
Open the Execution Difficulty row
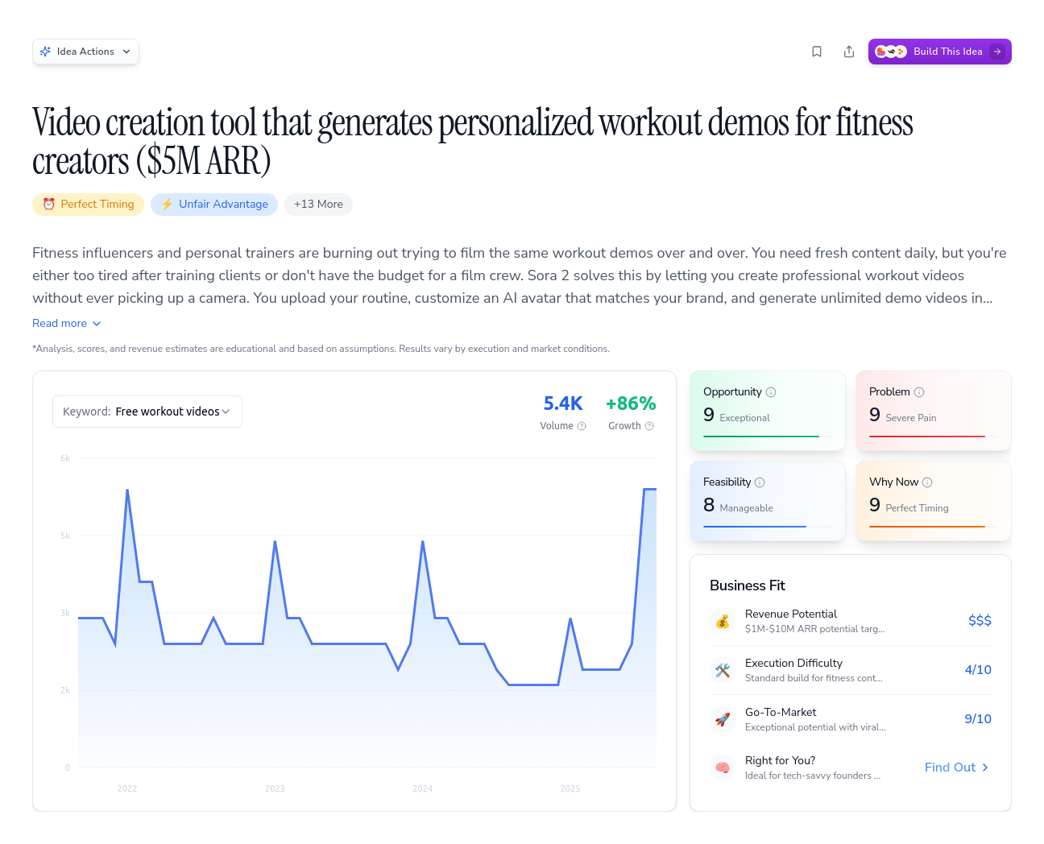tap(850, 670)
